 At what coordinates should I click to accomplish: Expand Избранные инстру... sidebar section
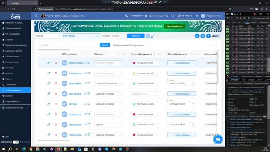tap(15, 108)
